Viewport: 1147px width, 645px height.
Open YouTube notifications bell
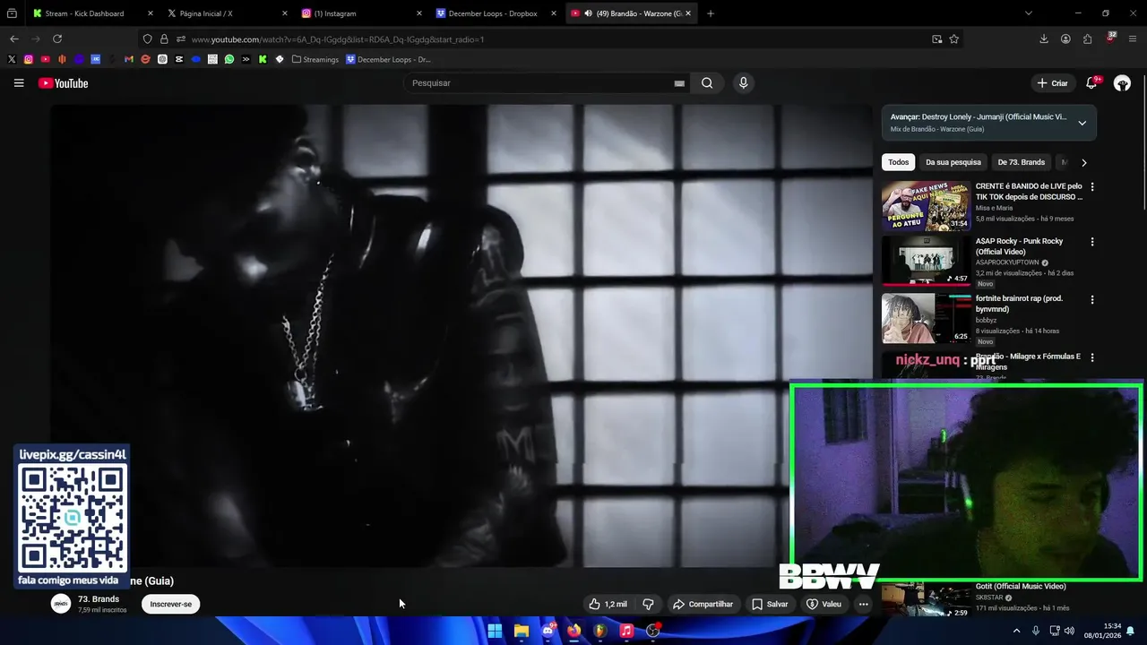(x=1091, y=83)
